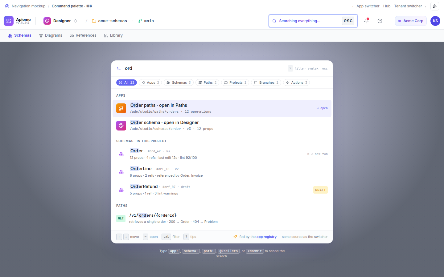Click the @ksellers scope keyword chip
The image size is (444, 277).
228,251
